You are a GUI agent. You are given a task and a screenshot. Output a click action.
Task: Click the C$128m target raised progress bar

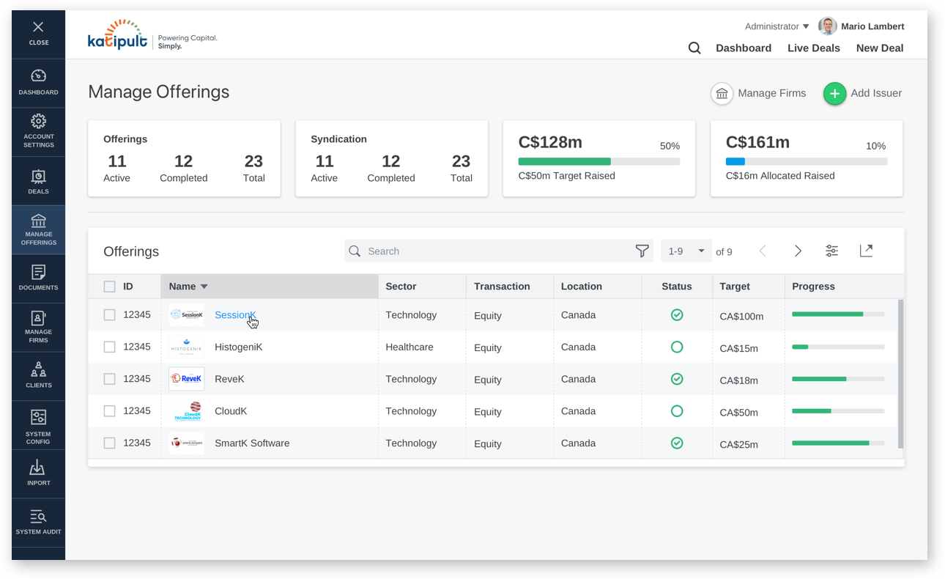click(598, 161)
